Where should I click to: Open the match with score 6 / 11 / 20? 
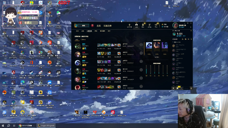[x=109, y=71]
